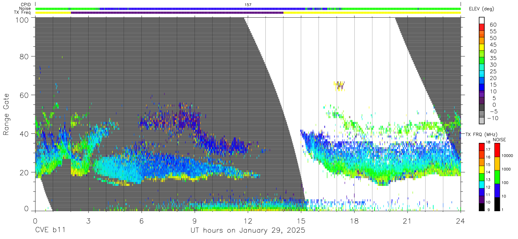The width and height of the screenshot is (518, 239).
Task: Click the 'Noise' label at top left
Action: 25,9
